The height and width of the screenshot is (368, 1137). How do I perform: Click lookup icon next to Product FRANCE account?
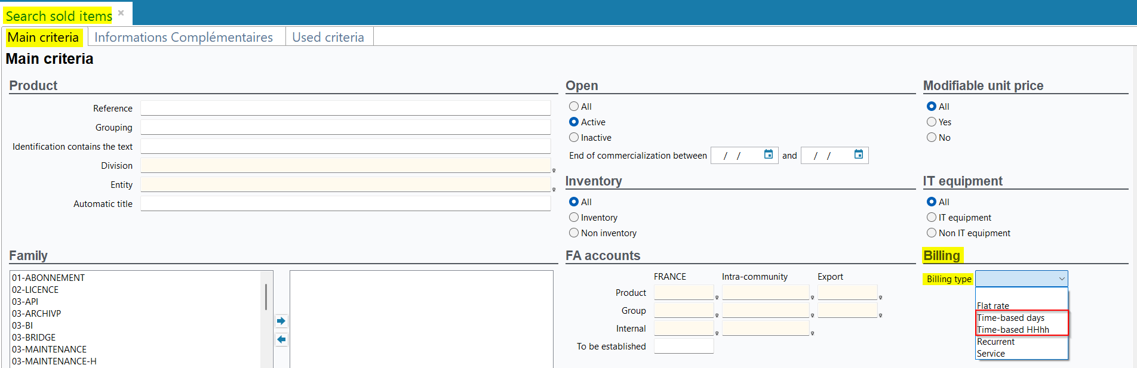(x=717, y=298)
